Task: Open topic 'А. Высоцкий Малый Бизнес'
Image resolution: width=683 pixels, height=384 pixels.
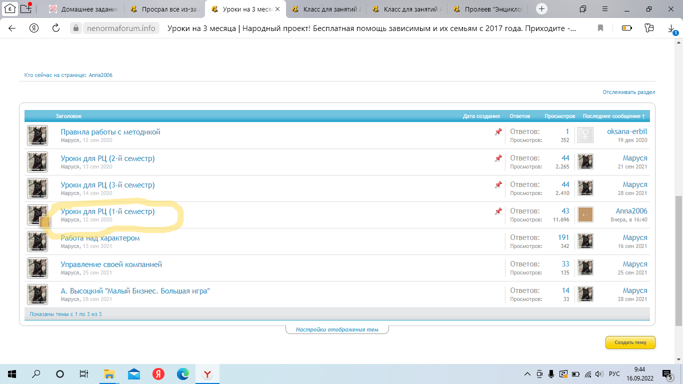Action: [x=135, y=291]
